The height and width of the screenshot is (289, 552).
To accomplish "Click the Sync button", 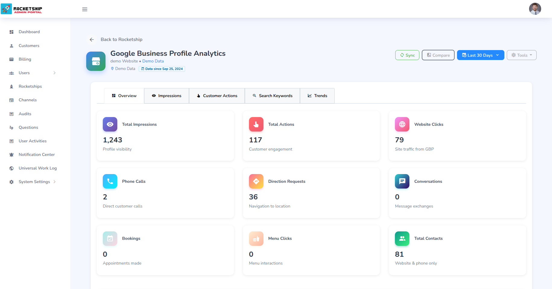I will coord(407,55).
